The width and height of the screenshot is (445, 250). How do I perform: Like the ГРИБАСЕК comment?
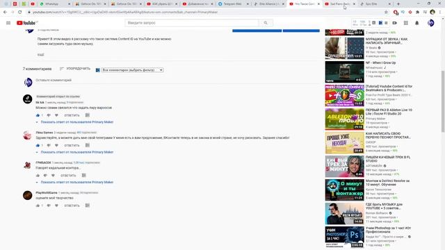click(38, 176)
